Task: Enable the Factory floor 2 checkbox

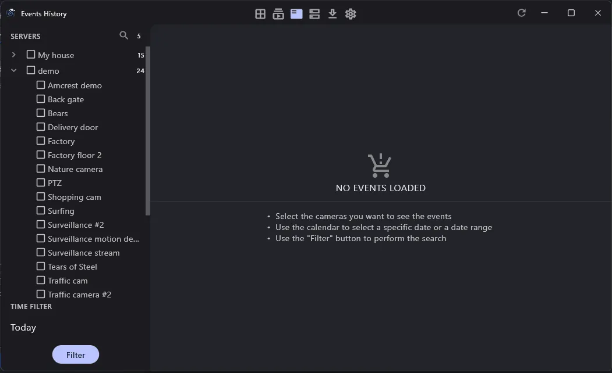Action: (x=41, y=155)
